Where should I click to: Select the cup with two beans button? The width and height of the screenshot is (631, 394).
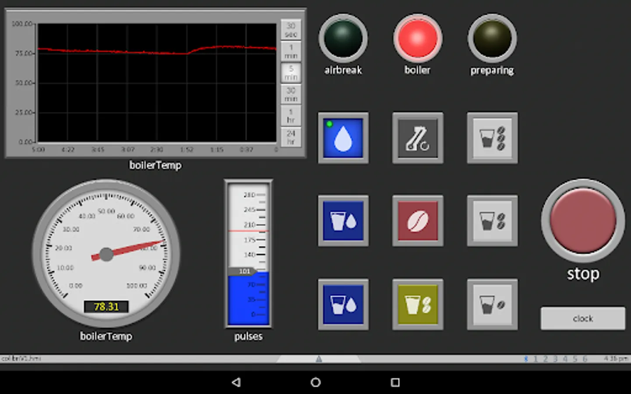tap(492, 221)
